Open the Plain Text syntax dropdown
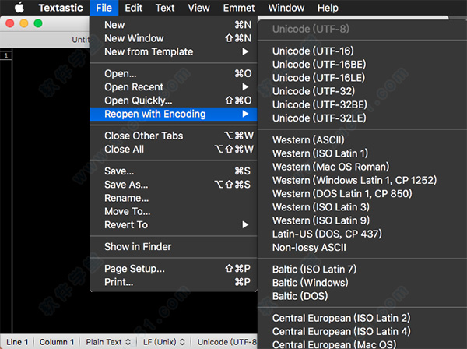 (107, 342)
